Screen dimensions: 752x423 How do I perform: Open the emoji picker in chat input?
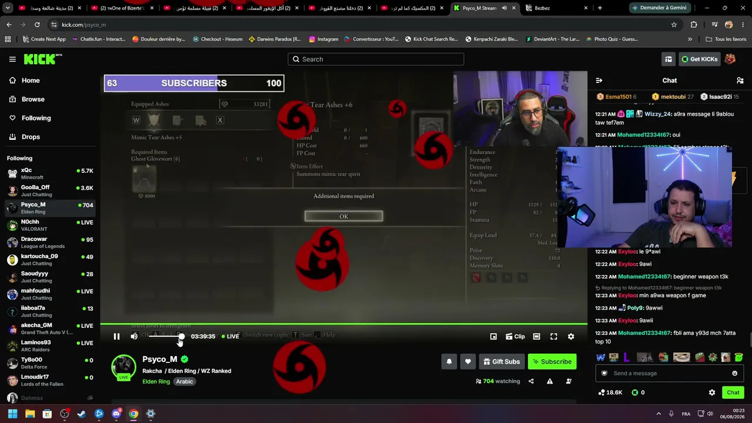[x=734, y=374]
